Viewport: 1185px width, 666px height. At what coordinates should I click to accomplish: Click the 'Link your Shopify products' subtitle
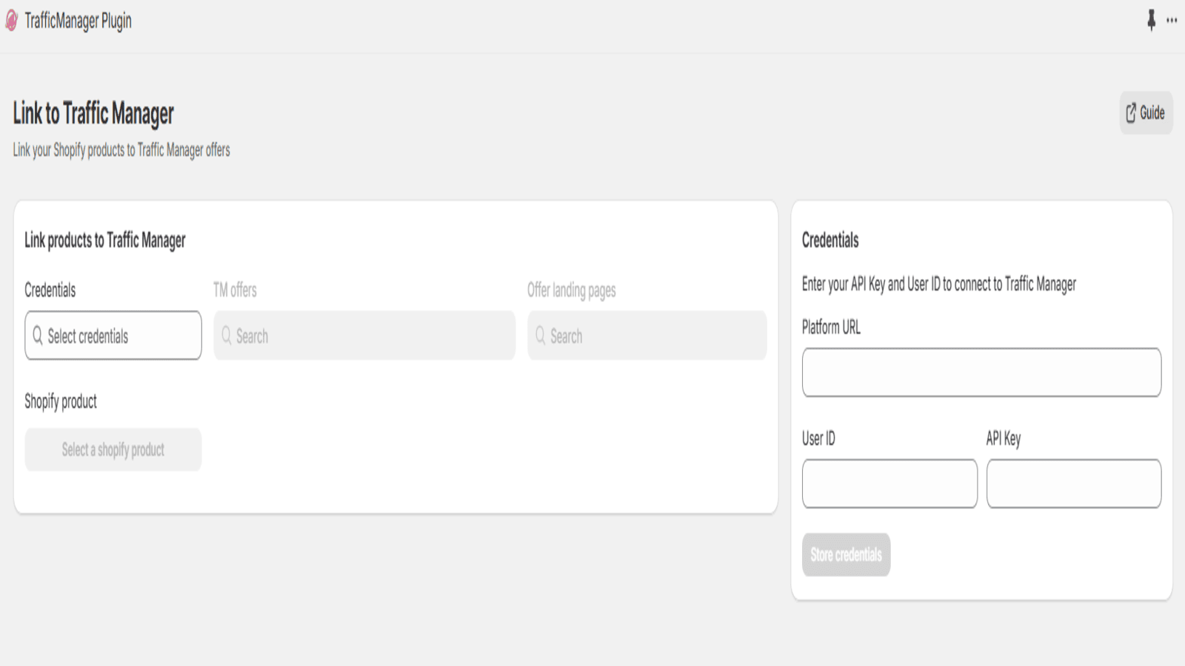pyautogui.click(x=121, y=150)
